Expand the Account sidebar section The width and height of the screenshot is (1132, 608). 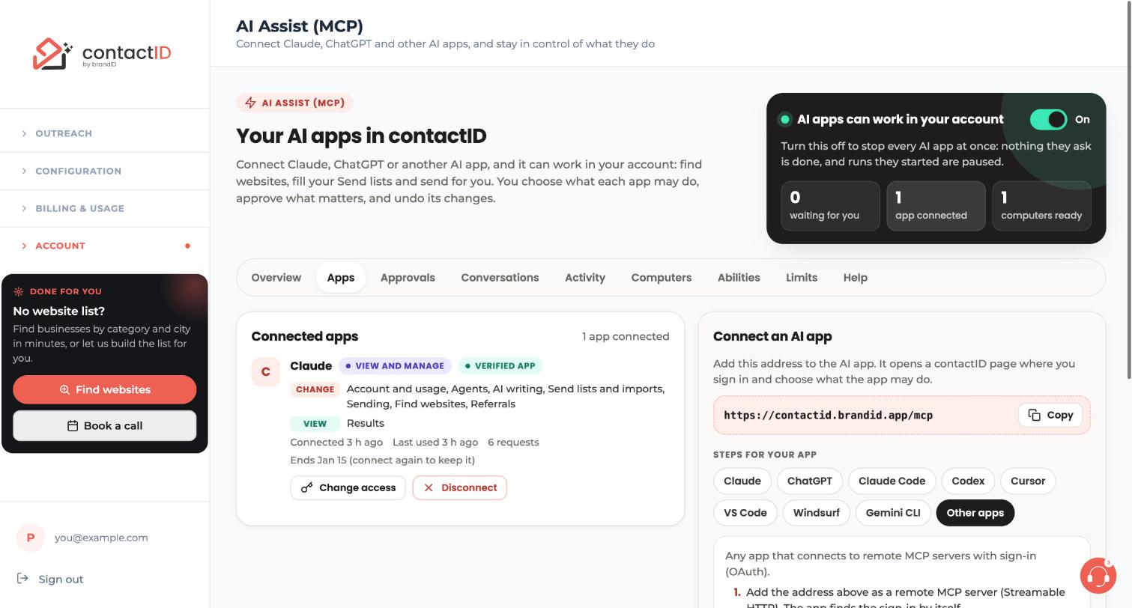[105, 246]
